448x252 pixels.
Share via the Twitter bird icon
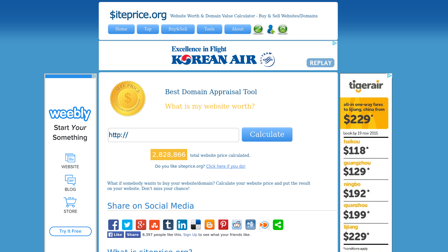click(127, 225)
